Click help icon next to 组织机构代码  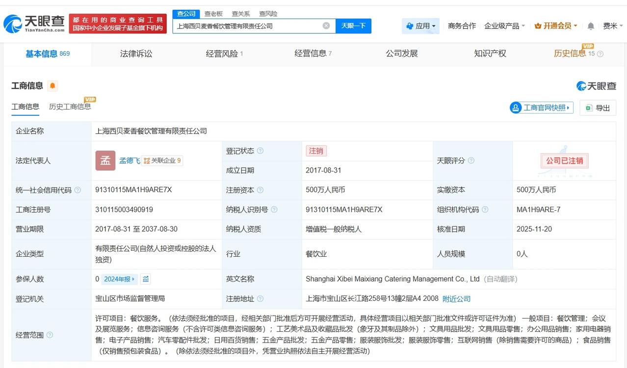pos(485,210)
